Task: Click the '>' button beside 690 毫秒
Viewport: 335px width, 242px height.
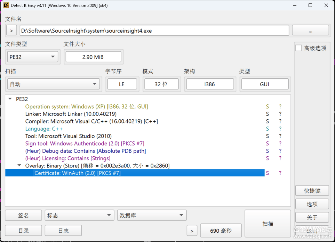Action: click(x=192, y=231)
